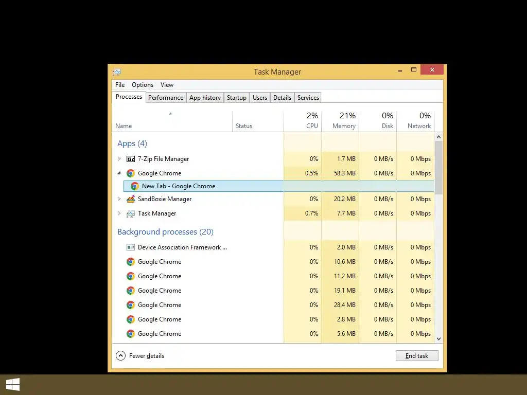
Task: Click the Fewer details link
Action: pos(147,356)
